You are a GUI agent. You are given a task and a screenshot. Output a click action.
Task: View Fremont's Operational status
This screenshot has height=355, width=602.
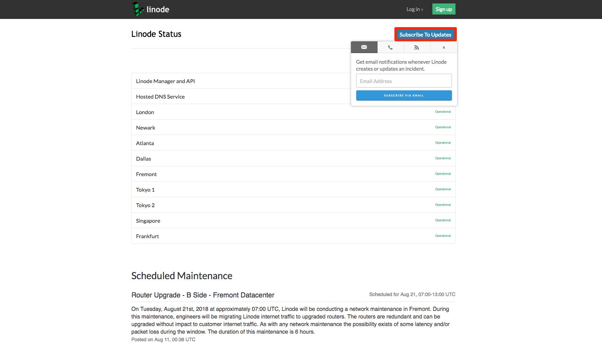pos(442,174)
